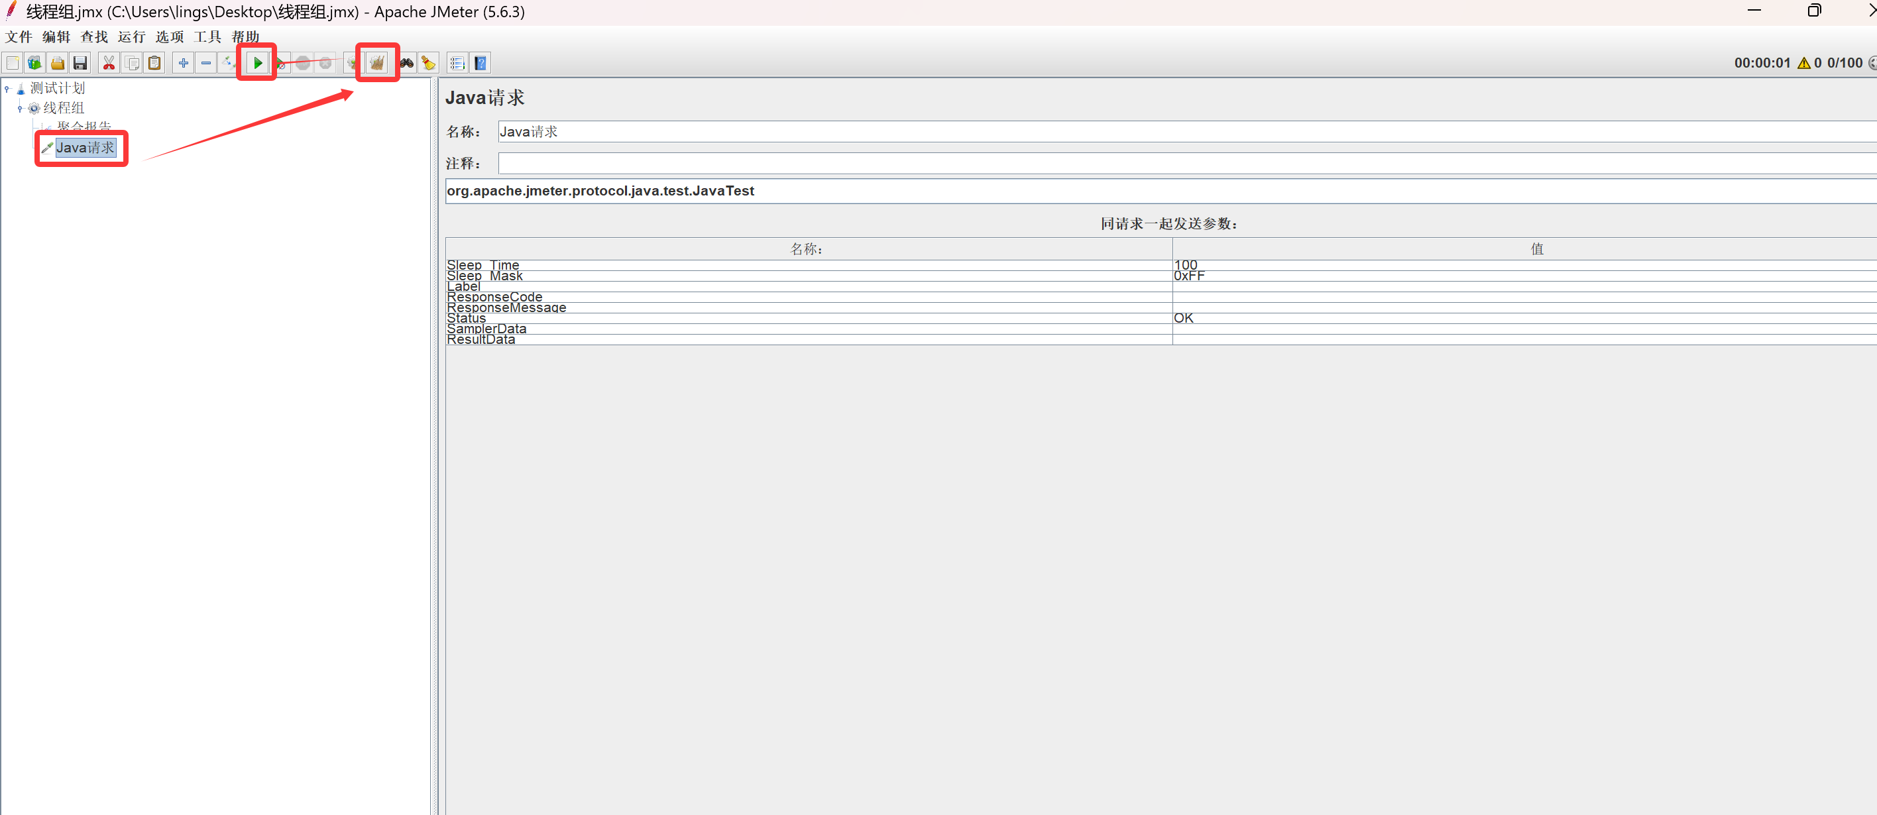Image resolution: width=1877 pixels, height=815 pixels.
Task: Toggle log viewer via warning triangle indicator
Action: click(x=1803, y=63)
